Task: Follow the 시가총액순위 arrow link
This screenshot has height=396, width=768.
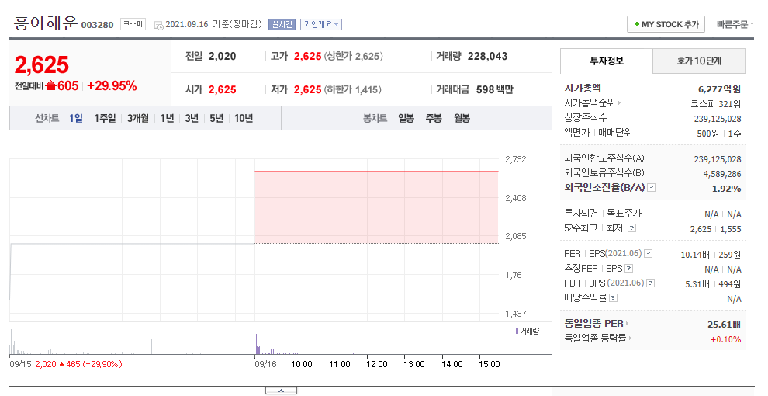Action: (593, 103)
